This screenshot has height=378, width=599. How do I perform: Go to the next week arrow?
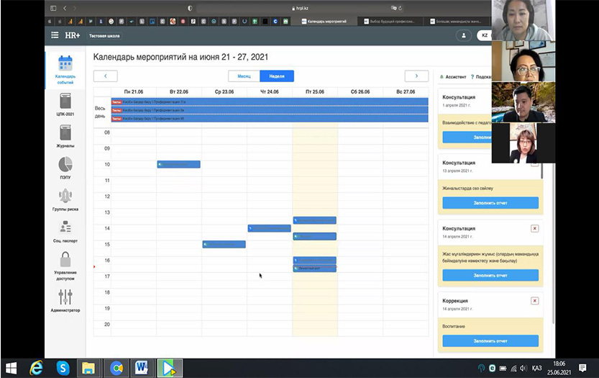coord(416,76)
